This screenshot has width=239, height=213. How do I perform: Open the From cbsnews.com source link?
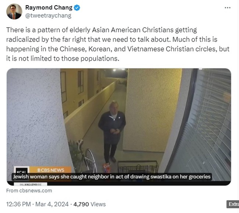coord(29,191)
